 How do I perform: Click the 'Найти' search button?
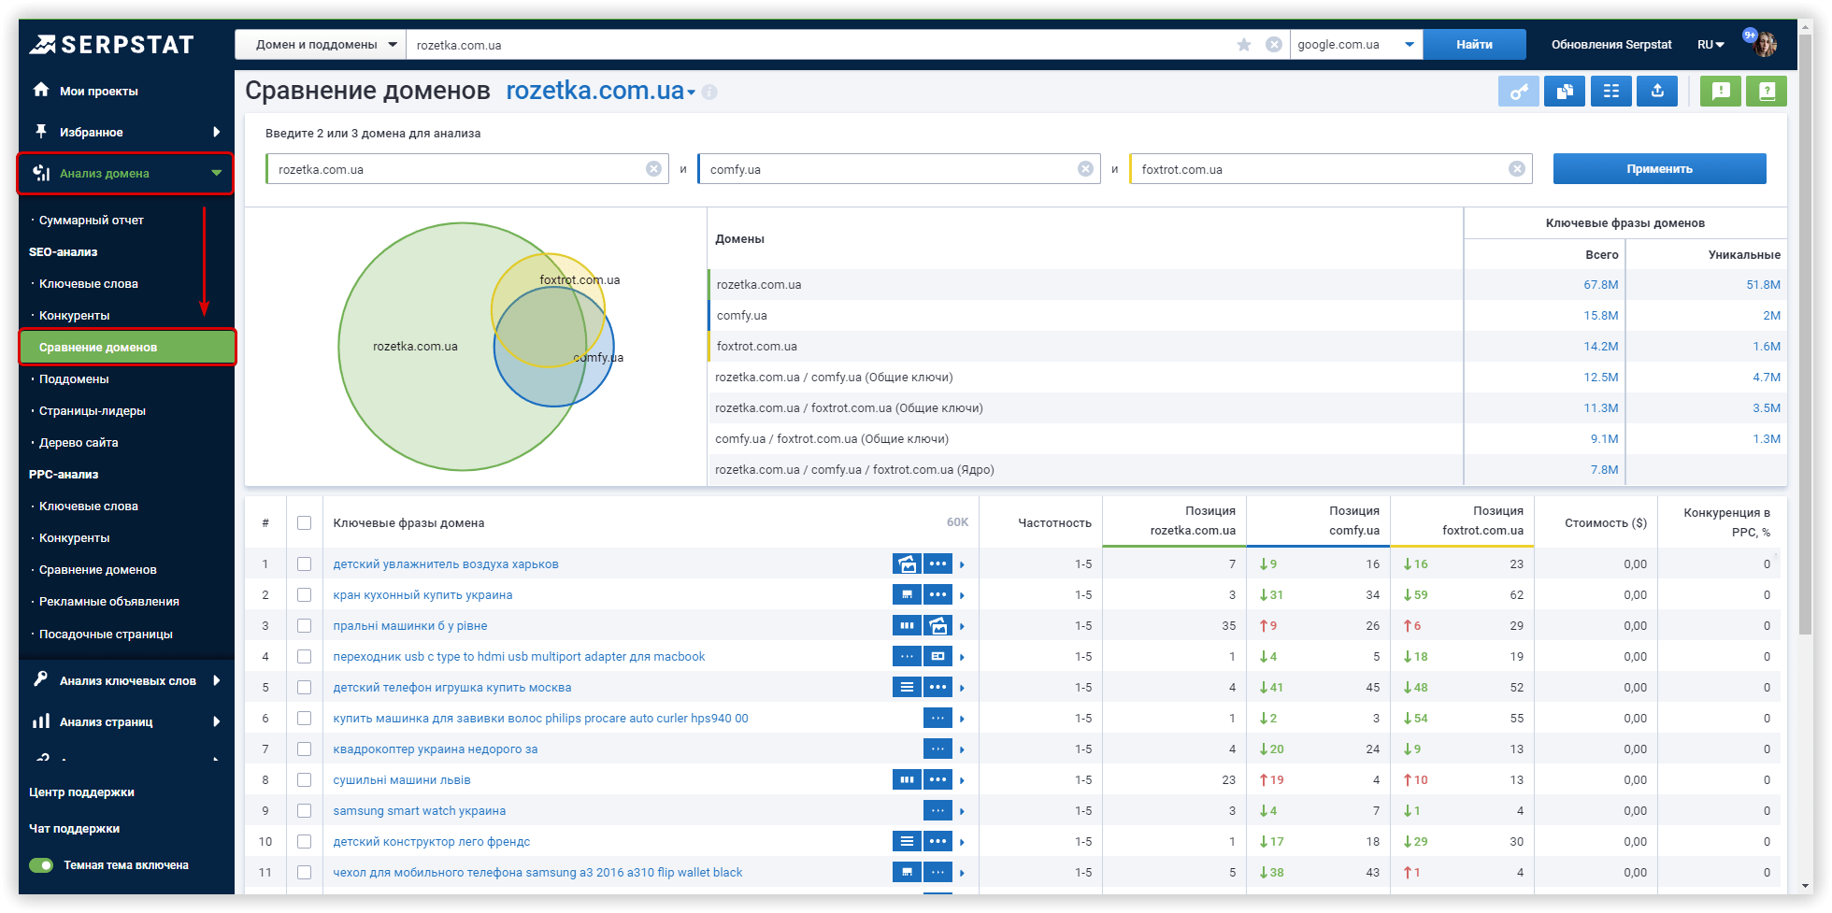coord(1474,45)
